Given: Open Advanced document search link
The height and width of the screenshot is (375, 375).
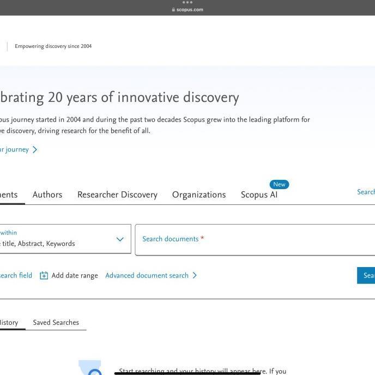Looking at the screenshot, I should point(147,275).
